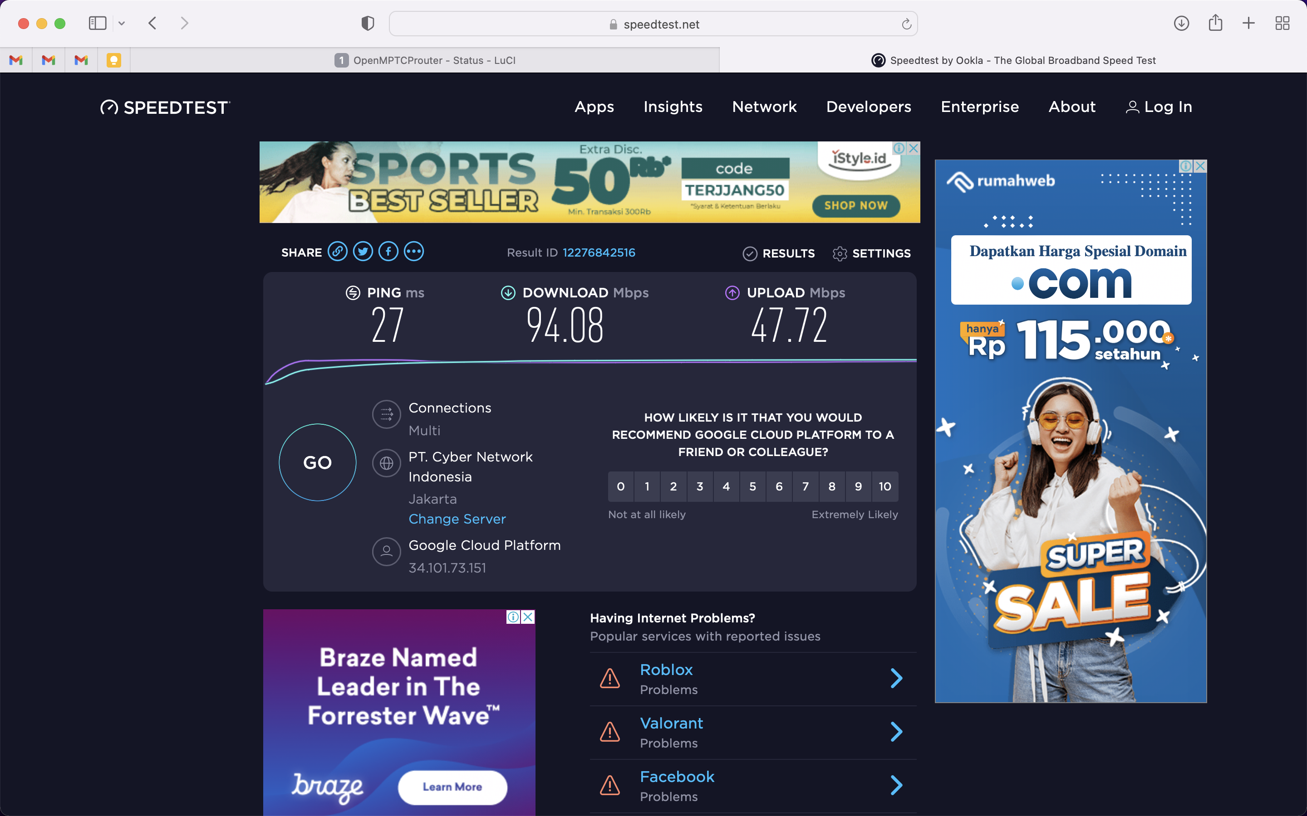Open the Enterprise menu
This screenshot has width=1307, height=816.
point(980,107)
